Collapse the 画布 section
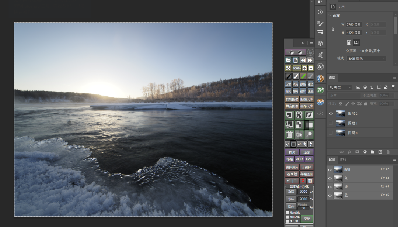 [x=330, y=16]
